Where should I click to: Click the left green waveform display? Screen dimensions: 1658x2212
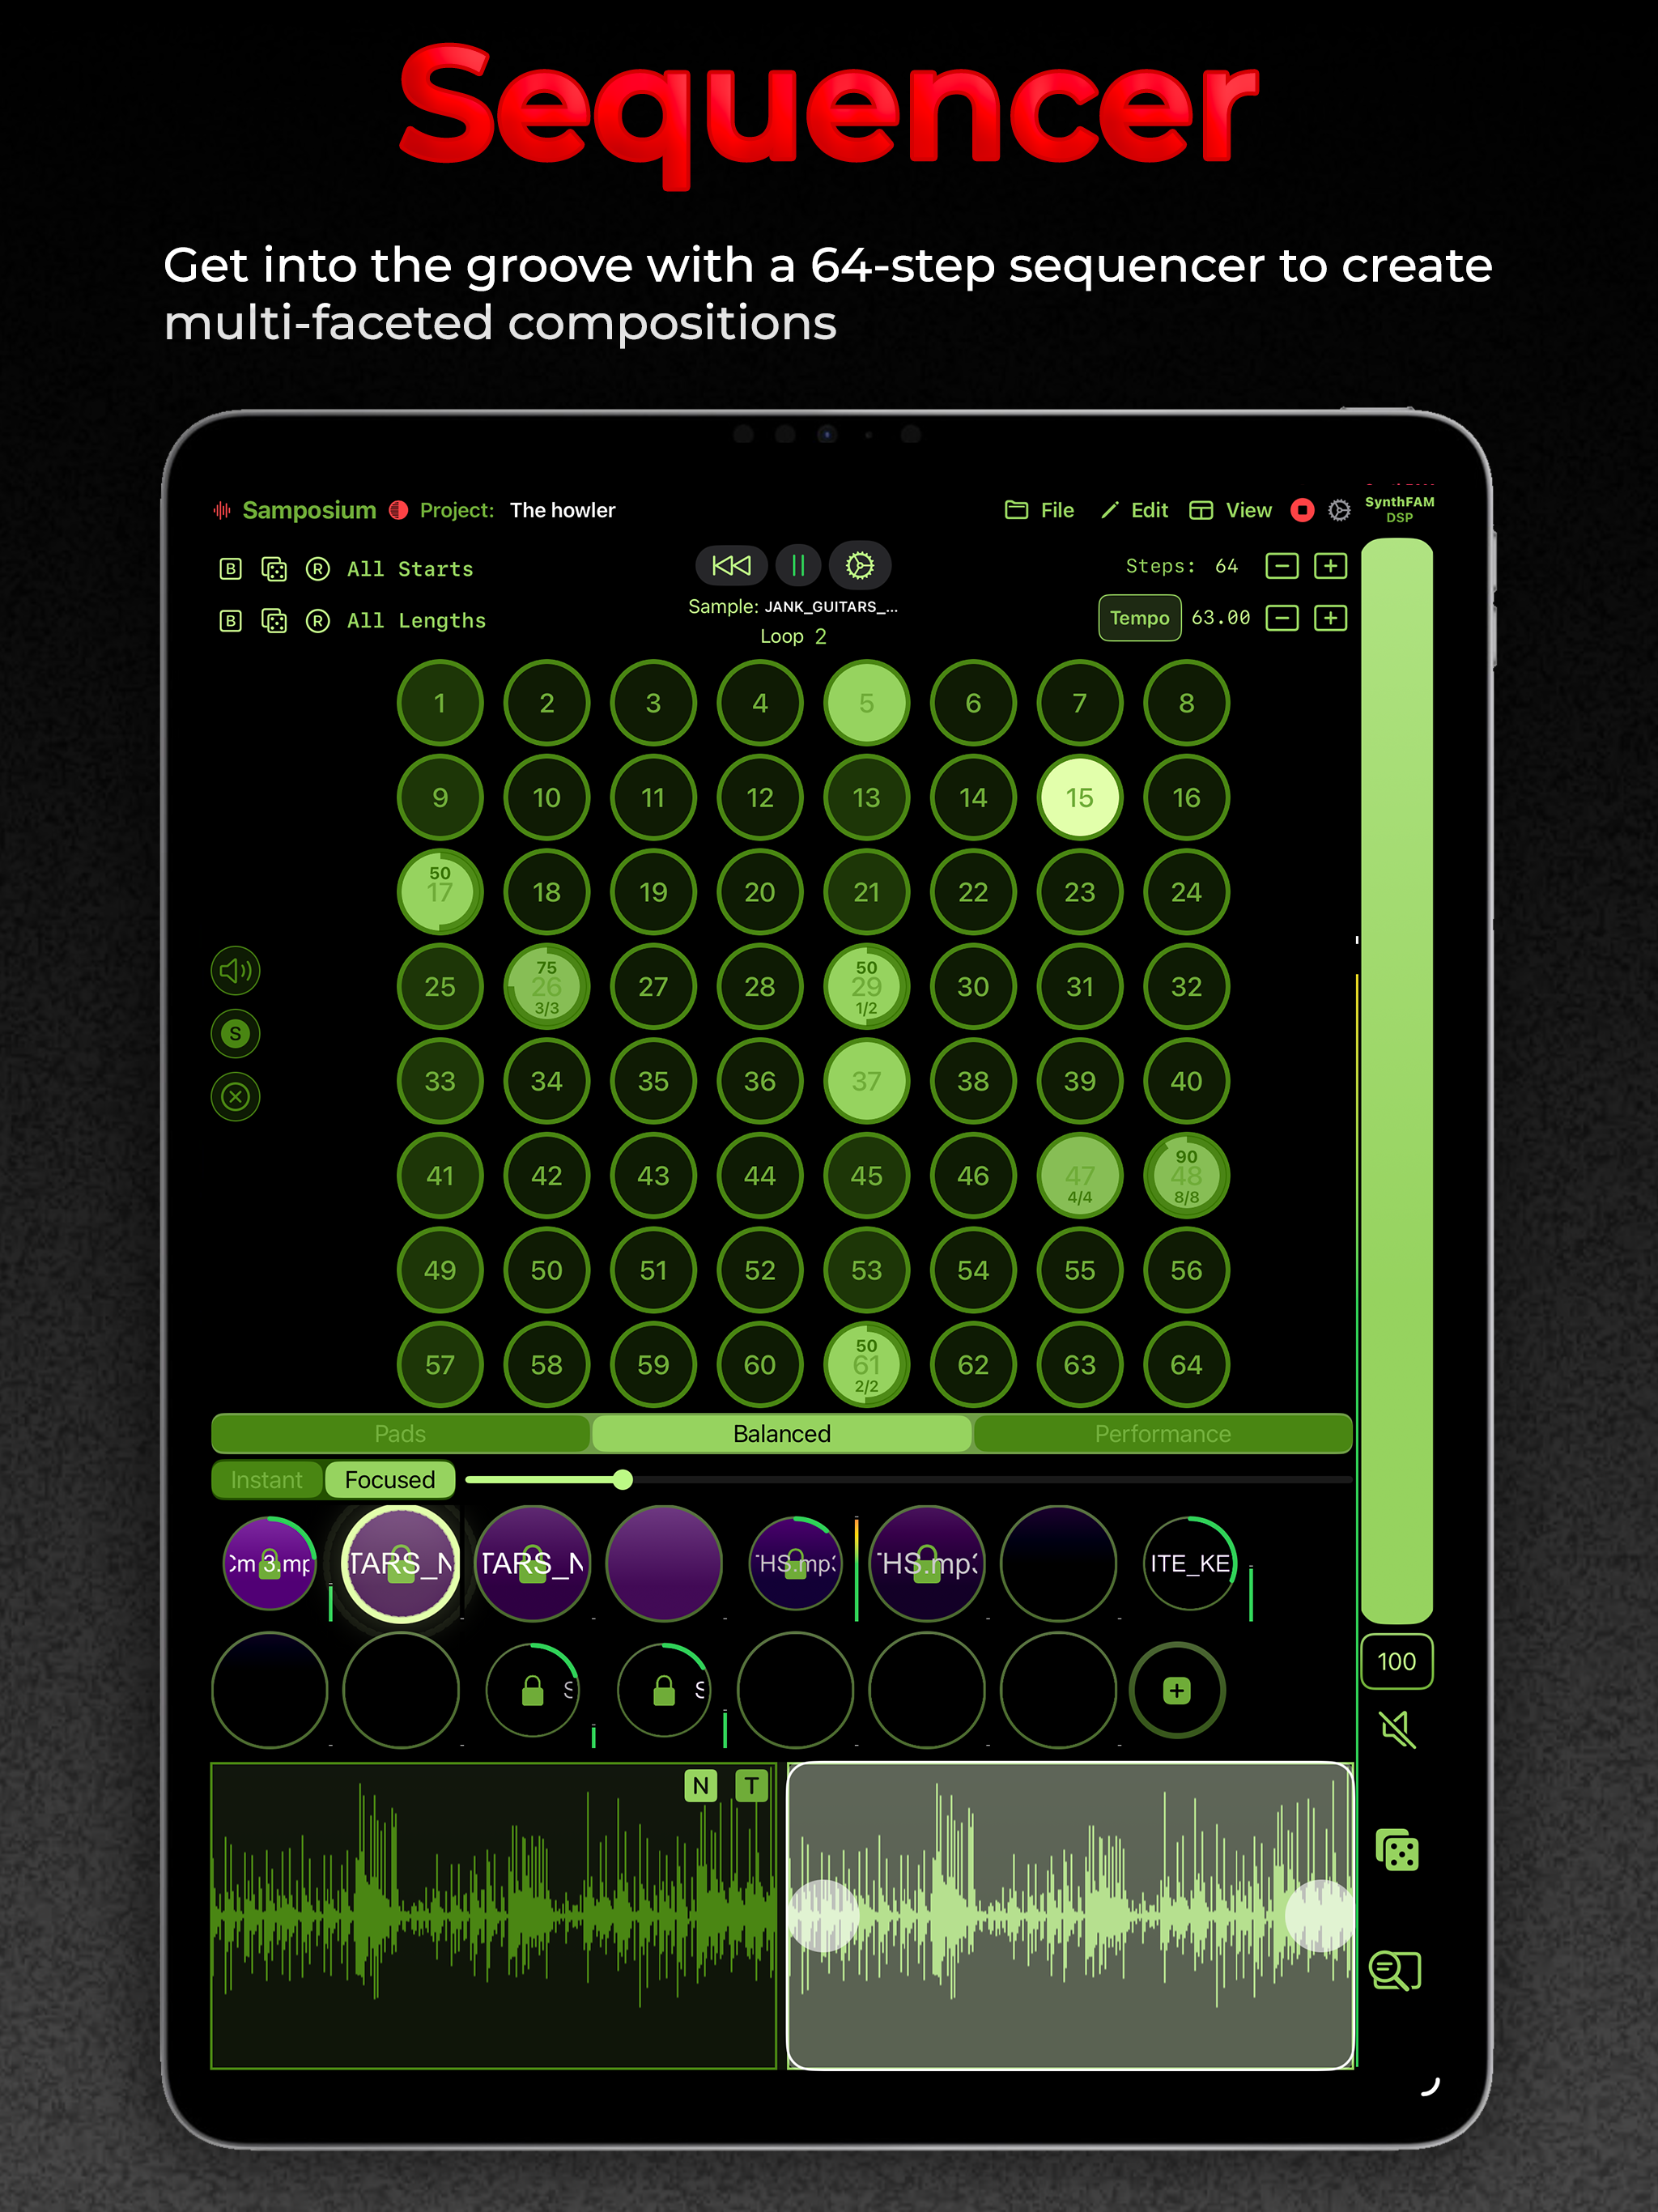coord(494,1915)
